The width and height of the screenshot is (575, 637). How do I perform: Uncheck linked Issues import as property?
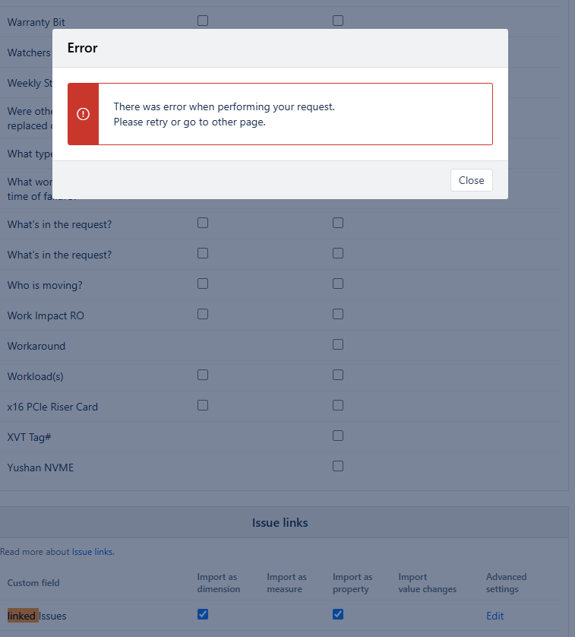pyautogui.click(x=338, y=614)
